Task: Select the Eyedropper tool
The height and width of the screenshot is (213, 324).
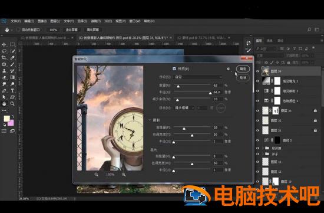Action: pos(12,58)
